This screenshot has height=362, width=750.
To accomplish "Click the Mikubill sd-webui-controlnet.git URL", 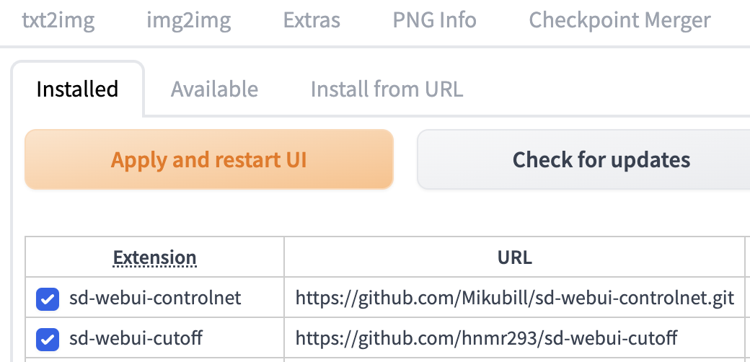I will [x=515, y=298].
